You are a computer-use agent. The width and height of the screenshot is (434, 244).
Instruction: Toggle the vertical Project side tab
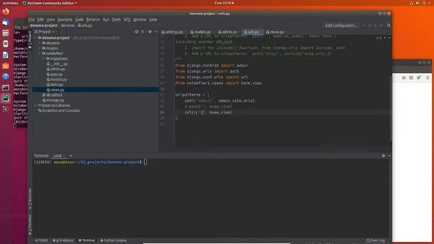(x=30, y=40)
